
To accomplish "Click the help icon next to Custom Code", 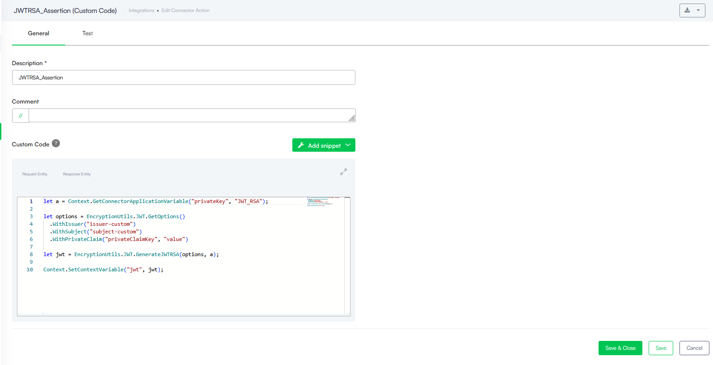I will coord(56,143).
